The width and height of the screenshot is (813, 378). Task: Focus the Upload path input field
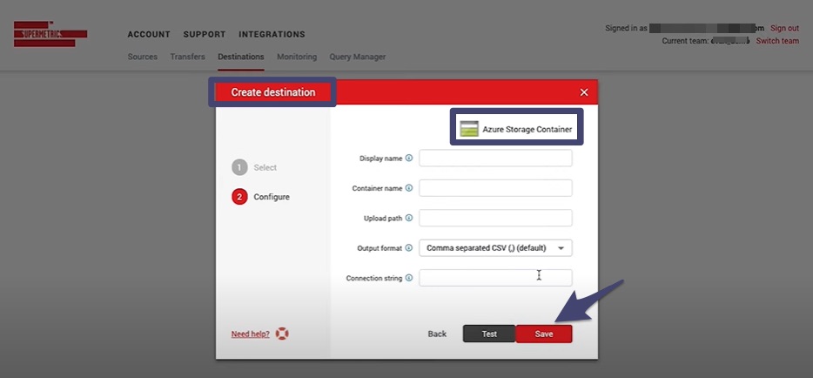[495, 219]
